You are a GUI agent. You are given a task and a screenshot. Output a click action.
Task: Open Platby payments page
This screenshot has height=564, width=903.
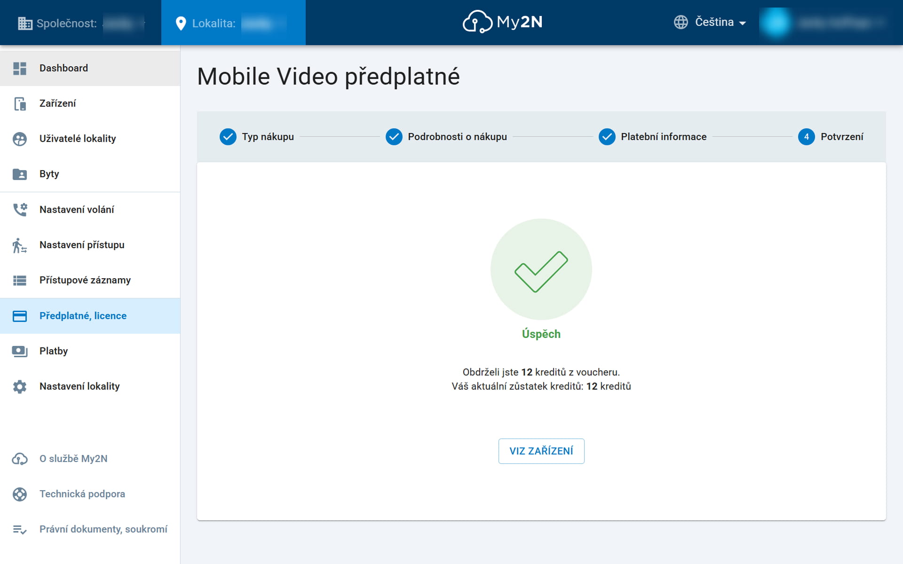pyautogui.click(x=90, y=351)
